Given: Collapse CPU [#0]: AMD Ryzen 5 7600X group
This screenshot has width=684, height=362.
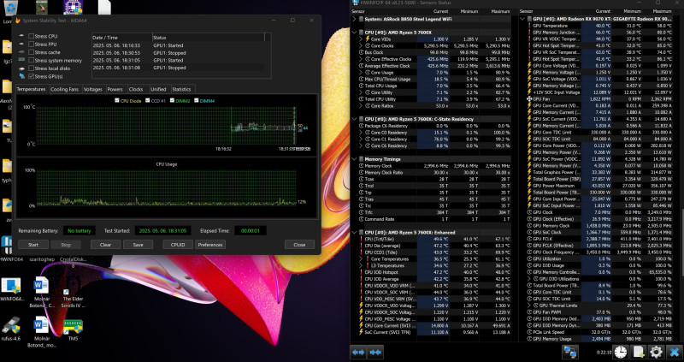Looking at the screenshot, I should coord(354,33).
